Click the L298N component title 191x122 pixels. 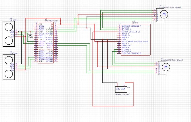point(135,23)
